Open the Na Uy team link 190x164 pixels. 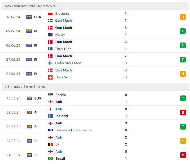pos(60,35)
